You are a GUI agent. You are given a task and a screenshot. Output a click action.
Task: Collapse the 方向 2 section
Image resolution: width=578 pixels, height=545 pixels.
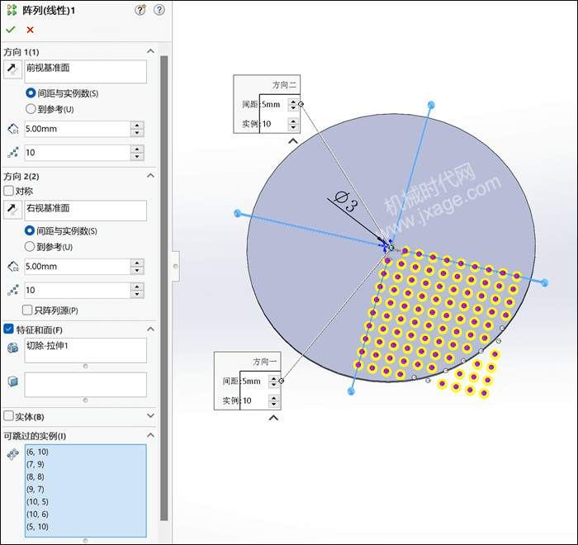pyautogui.click(x=151, y=176)
